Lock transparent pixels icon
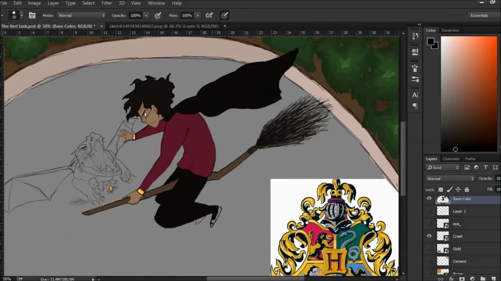Viewport: 501px width, 281px height. [x=441, y=190]
